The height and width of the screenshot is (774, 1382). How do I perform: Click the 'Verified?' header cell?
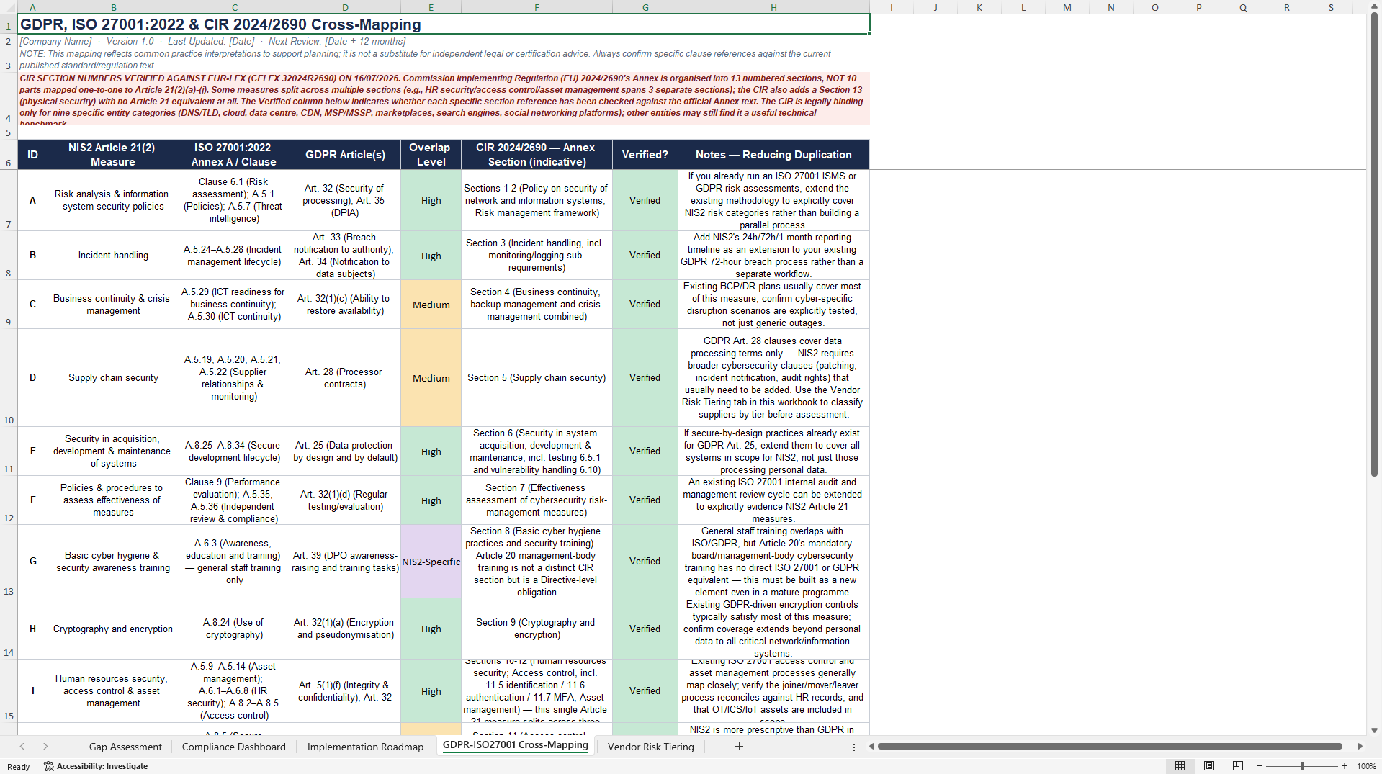pyautogui.click(x=645, y=155)
